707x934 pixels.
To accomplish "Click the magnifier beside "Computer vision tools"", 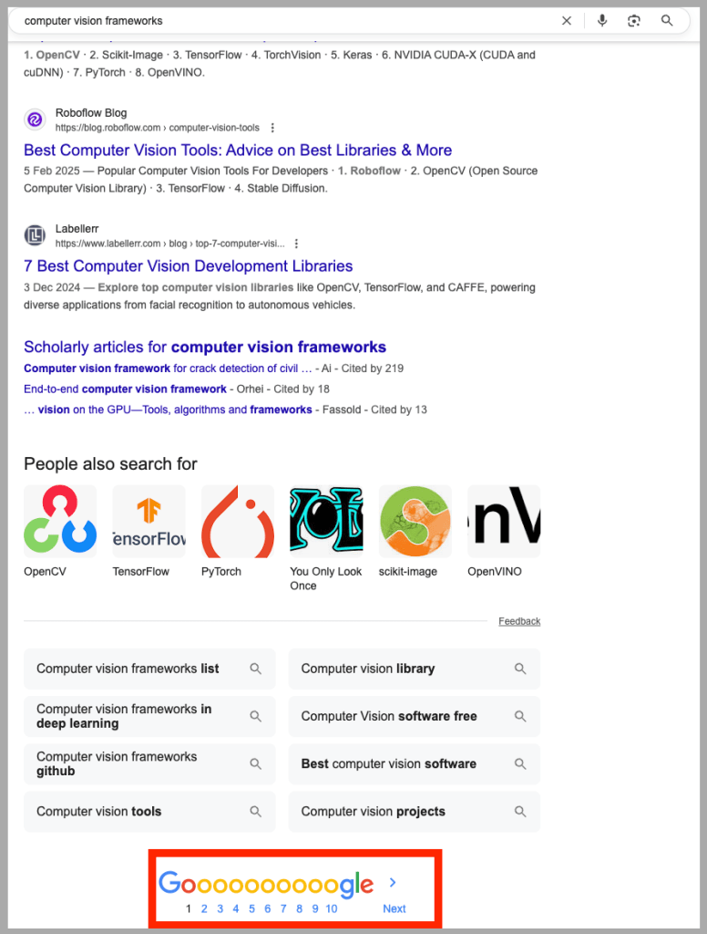I will [x=255, y=811].
